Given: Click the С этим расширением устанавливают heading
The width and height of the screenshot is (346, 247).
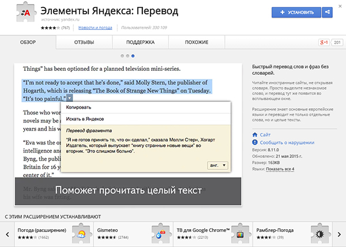Looking at the screenshot, I should point(53,217).
